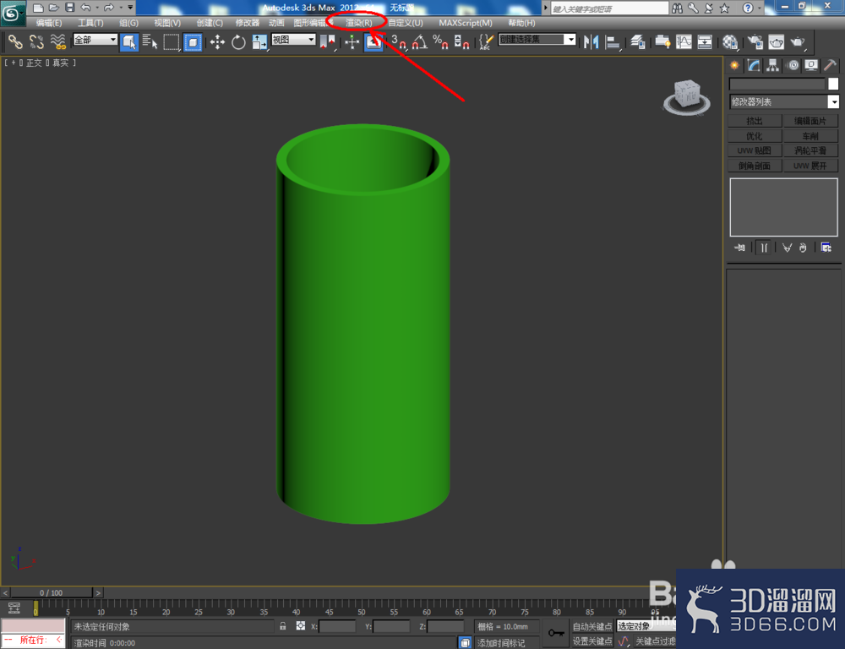Image resolution: width=845 pixels, height=649 pixels.
Task: Click the Select and Manipulate icon
Action: [352, 42]
